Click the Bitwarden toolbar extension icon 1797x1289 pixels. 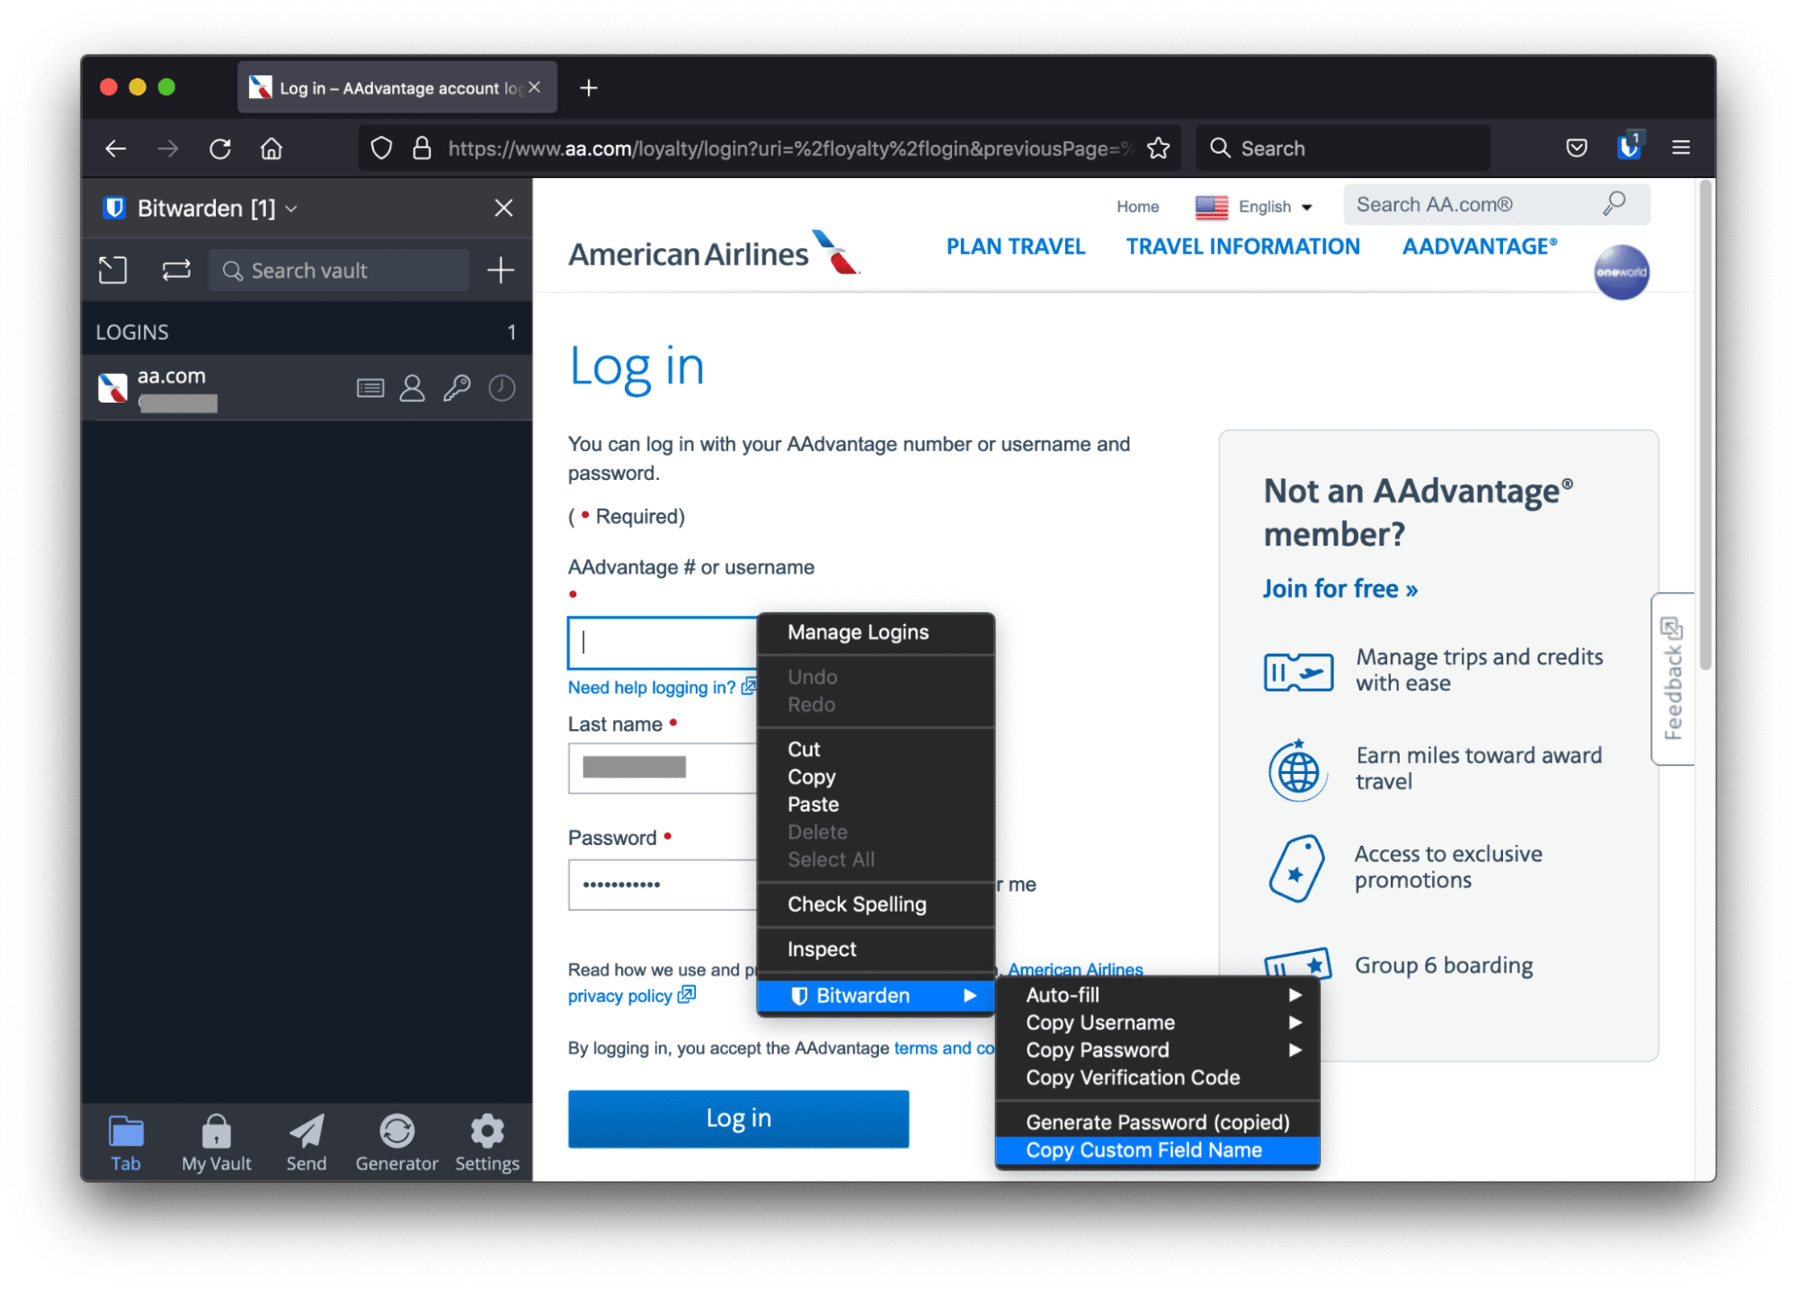point(1629,147)
